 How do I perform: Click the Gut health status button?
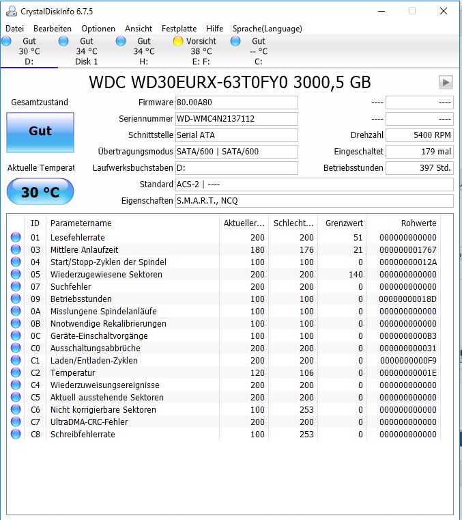tap(40, 133)
